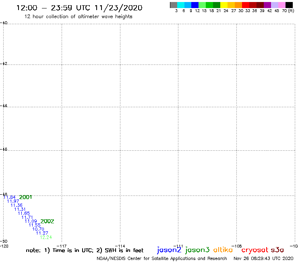Select the black swatch at scale end
The height and width of the screenshot is (262, 298).
click(289, 5)
